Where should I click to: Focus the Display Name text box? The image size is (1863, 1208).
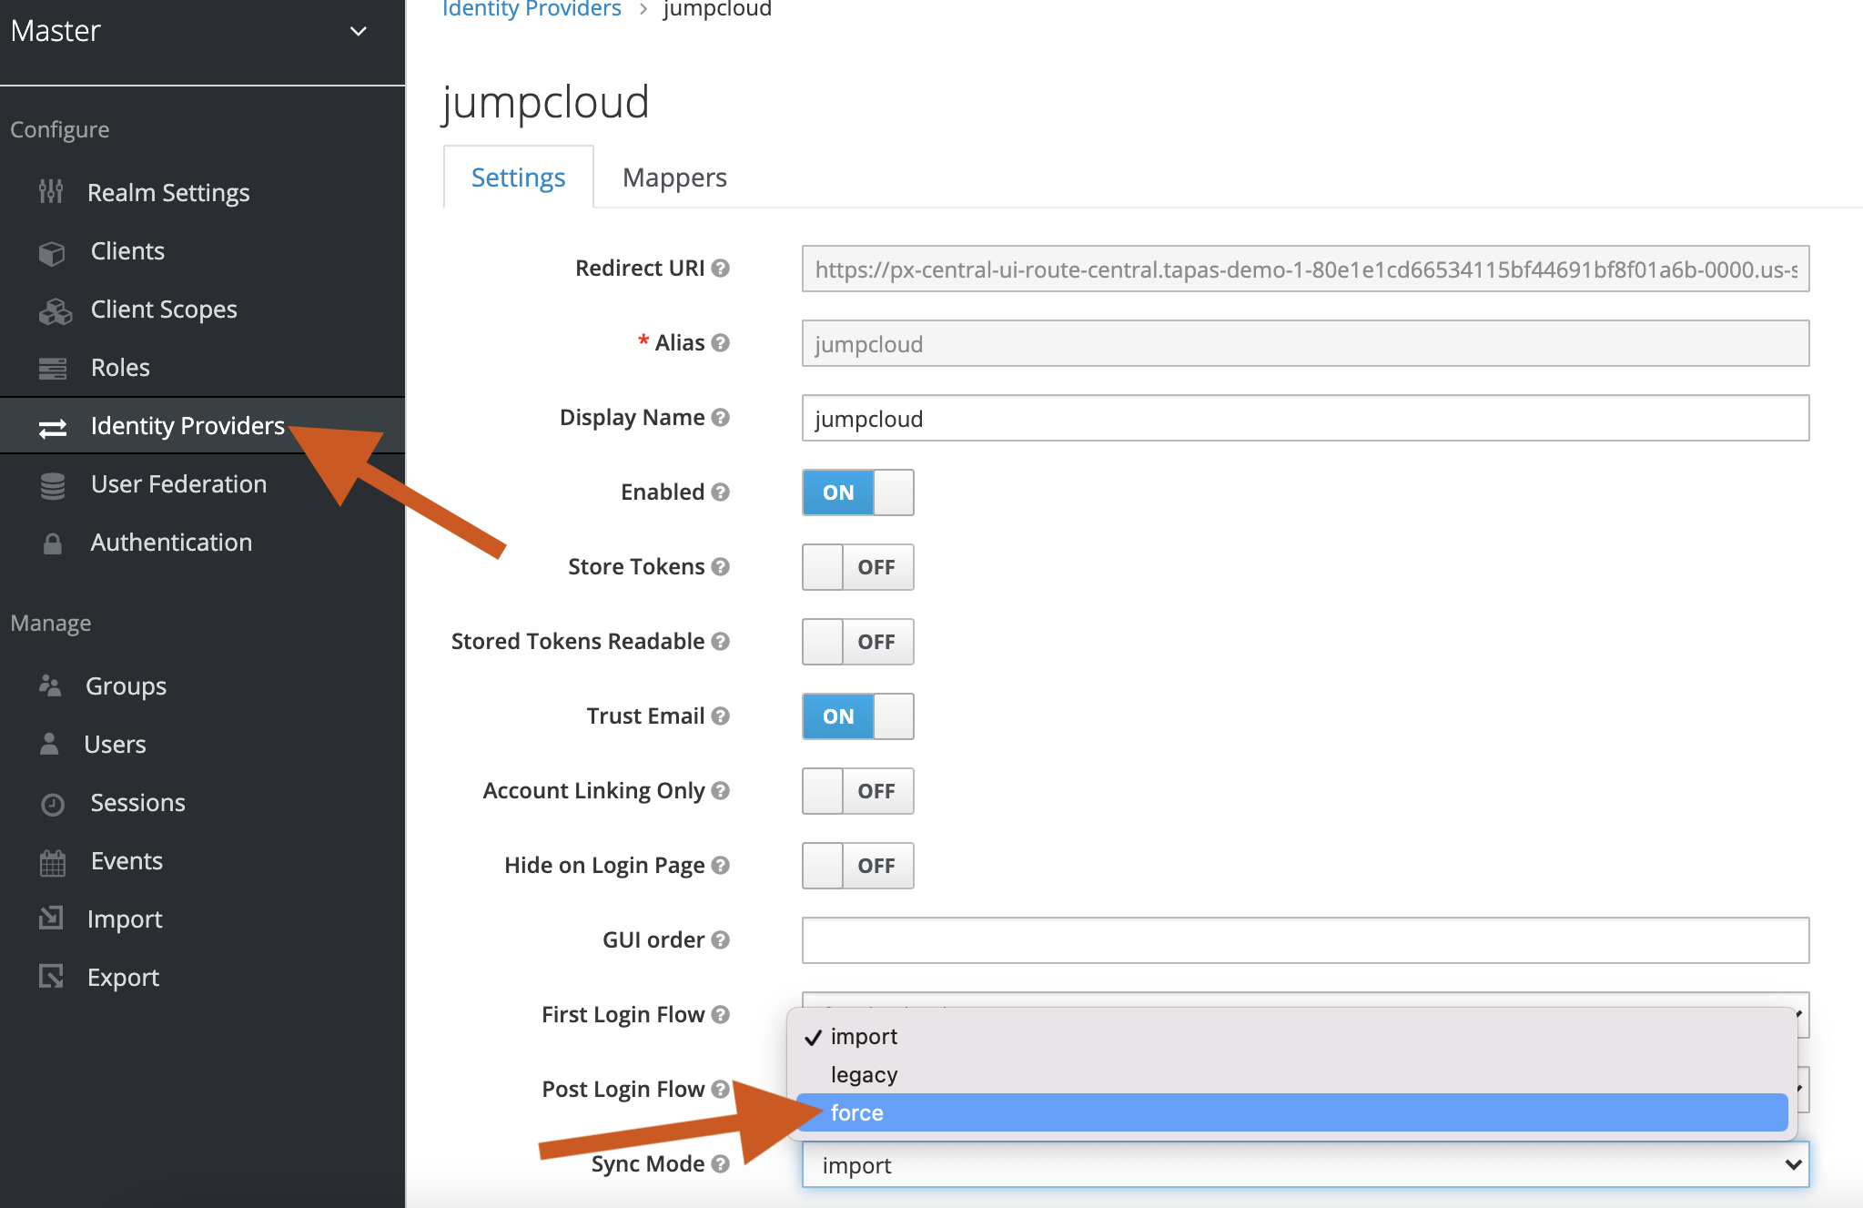click(1304, 419)
